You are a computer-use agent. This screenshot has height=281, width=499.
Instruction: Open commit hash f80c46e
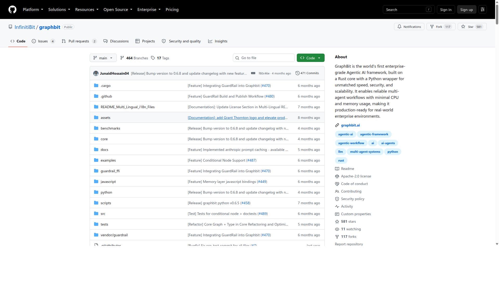264,73
